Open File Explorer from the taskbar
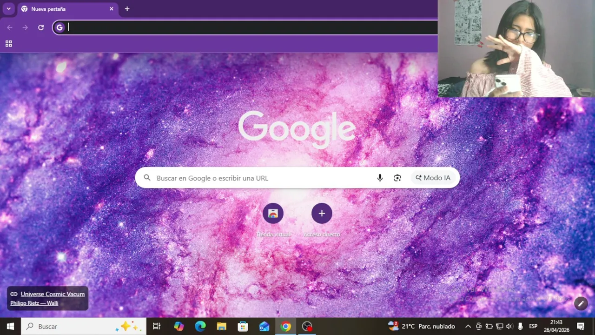 coord(222,327)
